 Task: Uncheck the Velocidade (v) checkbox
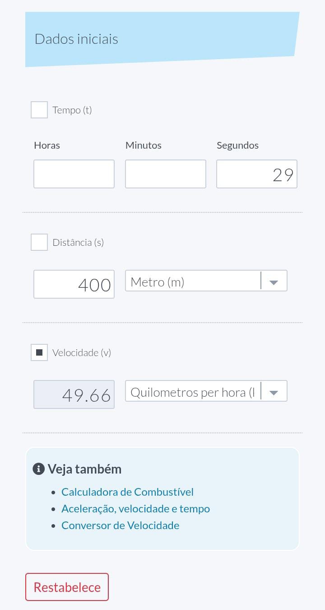point(39,352)
